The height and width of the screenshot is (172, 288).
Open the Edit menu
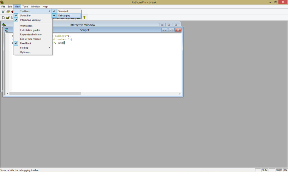tap(10, 7)
